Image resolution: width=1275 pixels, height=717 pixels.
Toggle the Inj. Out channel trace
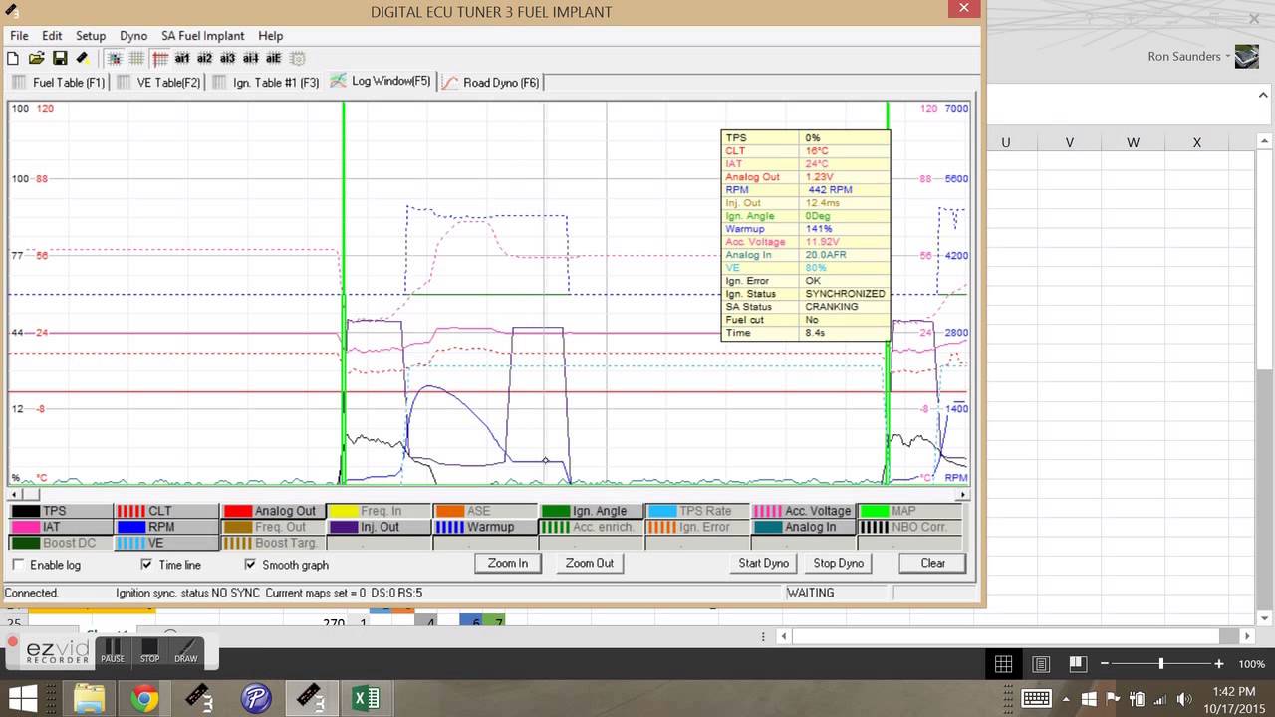(381, 527)
